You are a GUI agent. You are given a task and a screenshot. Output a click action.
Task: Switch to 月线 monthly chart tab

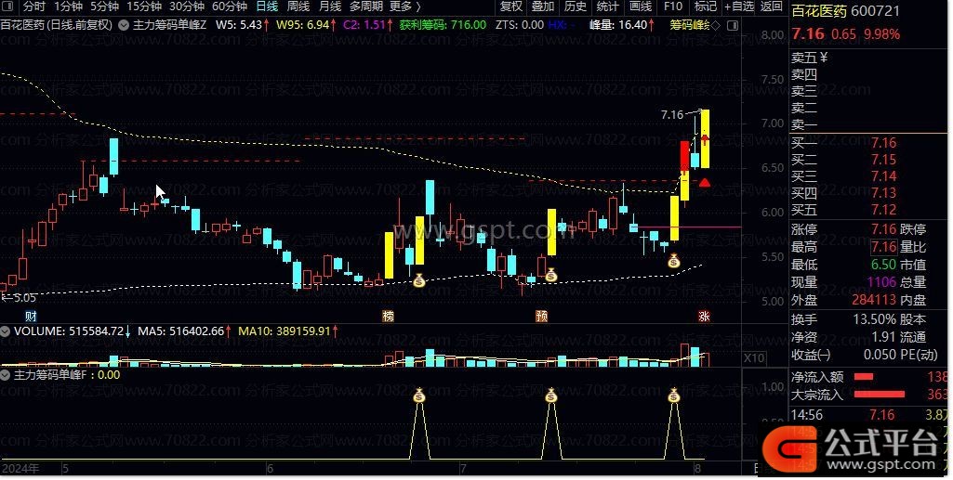pos(330,6)
